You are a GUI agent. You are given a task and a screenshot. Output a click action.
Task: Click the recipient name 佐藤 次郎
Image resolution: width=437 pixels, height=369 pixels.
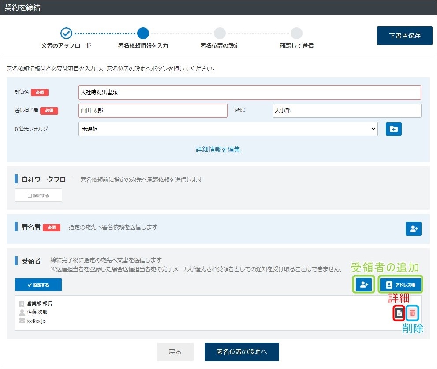tap(37, 312)
